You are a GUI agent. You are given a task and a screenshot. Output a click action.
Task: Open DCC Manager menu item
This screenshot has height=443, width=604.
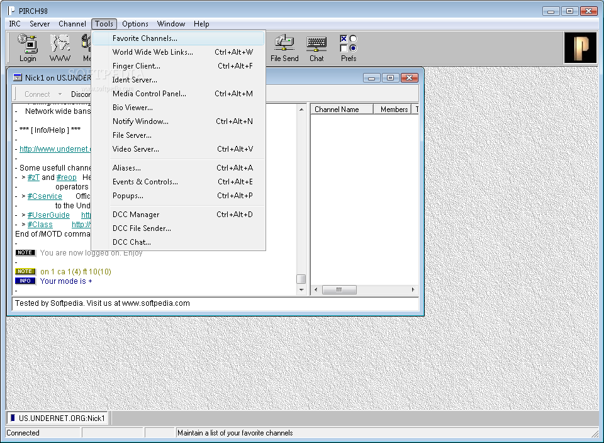coord(178,215)
